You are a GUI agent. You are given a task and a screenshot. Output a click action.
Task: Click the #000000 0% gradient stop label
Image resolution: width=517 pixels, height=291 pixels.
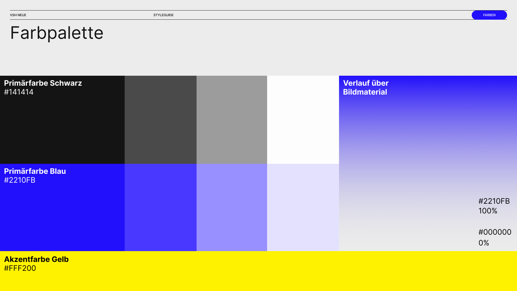(495, 237)
